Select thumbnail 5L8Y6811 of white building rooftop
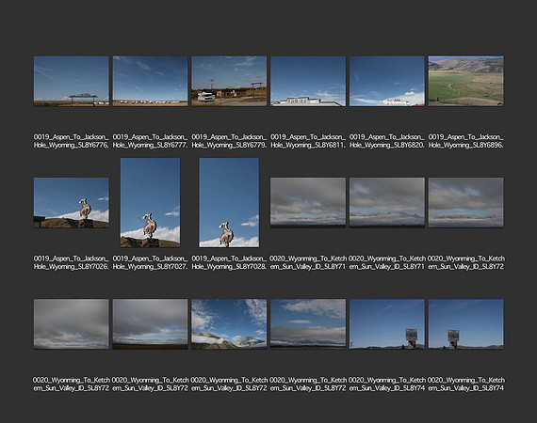The height and width of the screenshot is (423, 537). [x=308, y=82]
